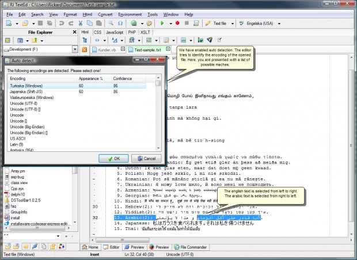Click the Cancel button in Auto detect
Image resolution: width=357 pixels, height=260 pixels.
tap(147, 159)
